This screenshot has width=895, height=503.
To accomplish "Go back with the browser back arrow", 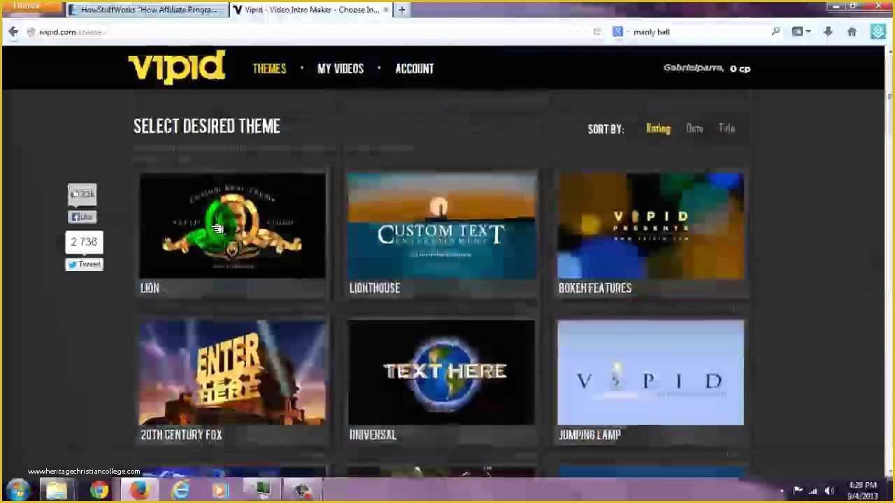I will pos(13,31).
